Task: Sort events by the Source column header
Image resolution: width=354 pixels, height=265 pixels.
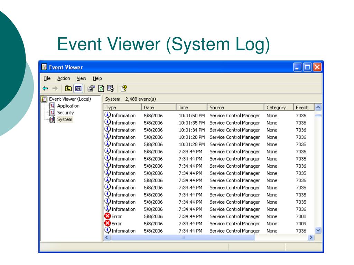Action: 236,108
